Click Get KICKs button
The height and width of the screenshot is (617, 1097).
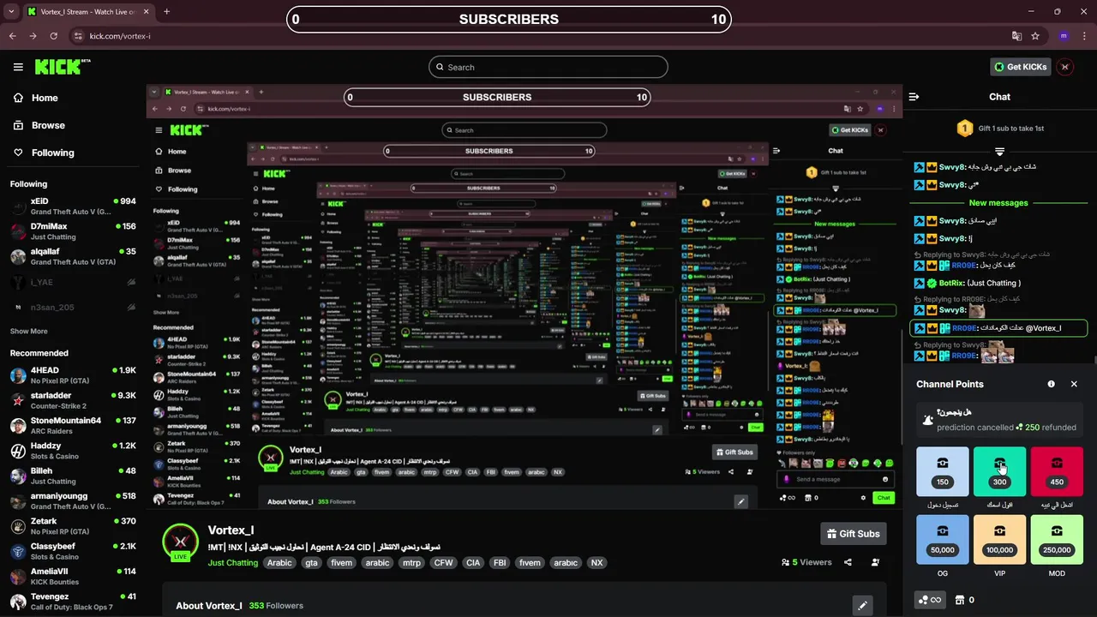pyautogui.click(x=1021, y=67)
